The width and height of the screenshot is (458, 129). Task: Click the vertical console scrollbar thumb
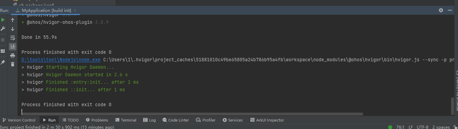pos(453,107)
